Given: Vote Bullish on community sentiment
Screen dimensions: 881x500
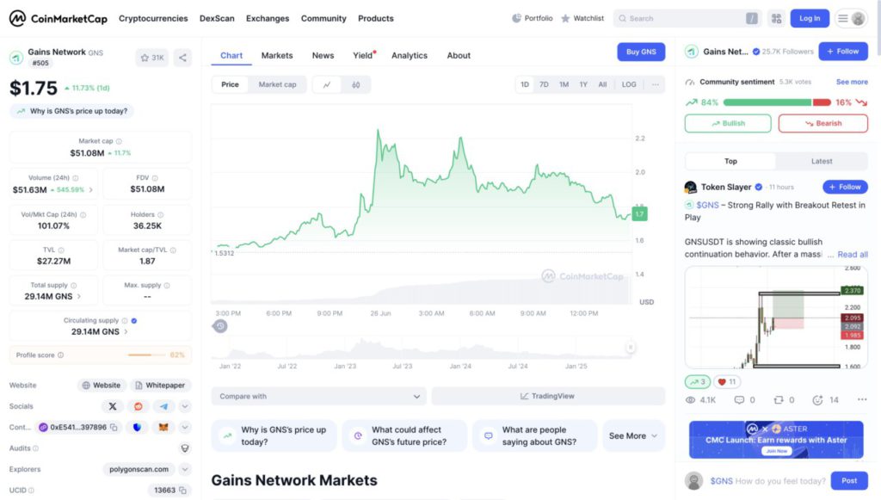Looking at the screenshot, I should point(727,123).
